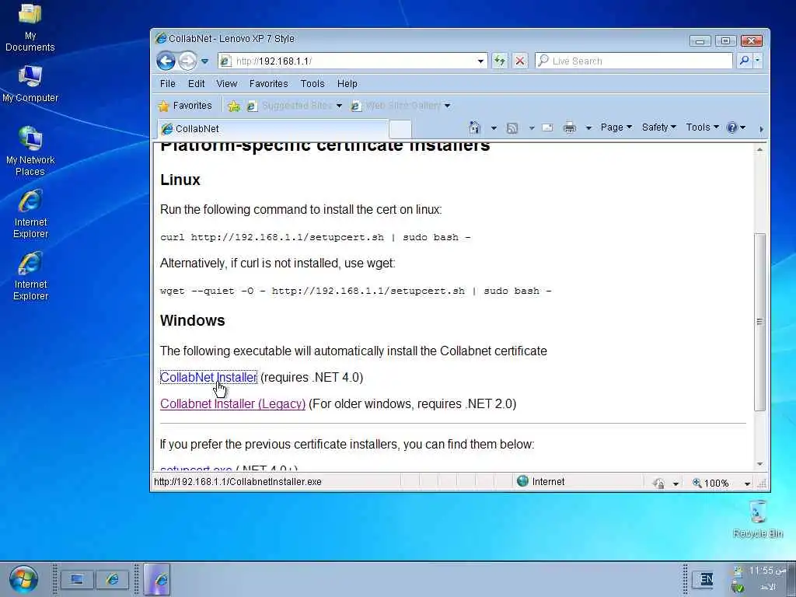
Task: Click the CollabNet Installer link
Action: click(x=208, y=378)
